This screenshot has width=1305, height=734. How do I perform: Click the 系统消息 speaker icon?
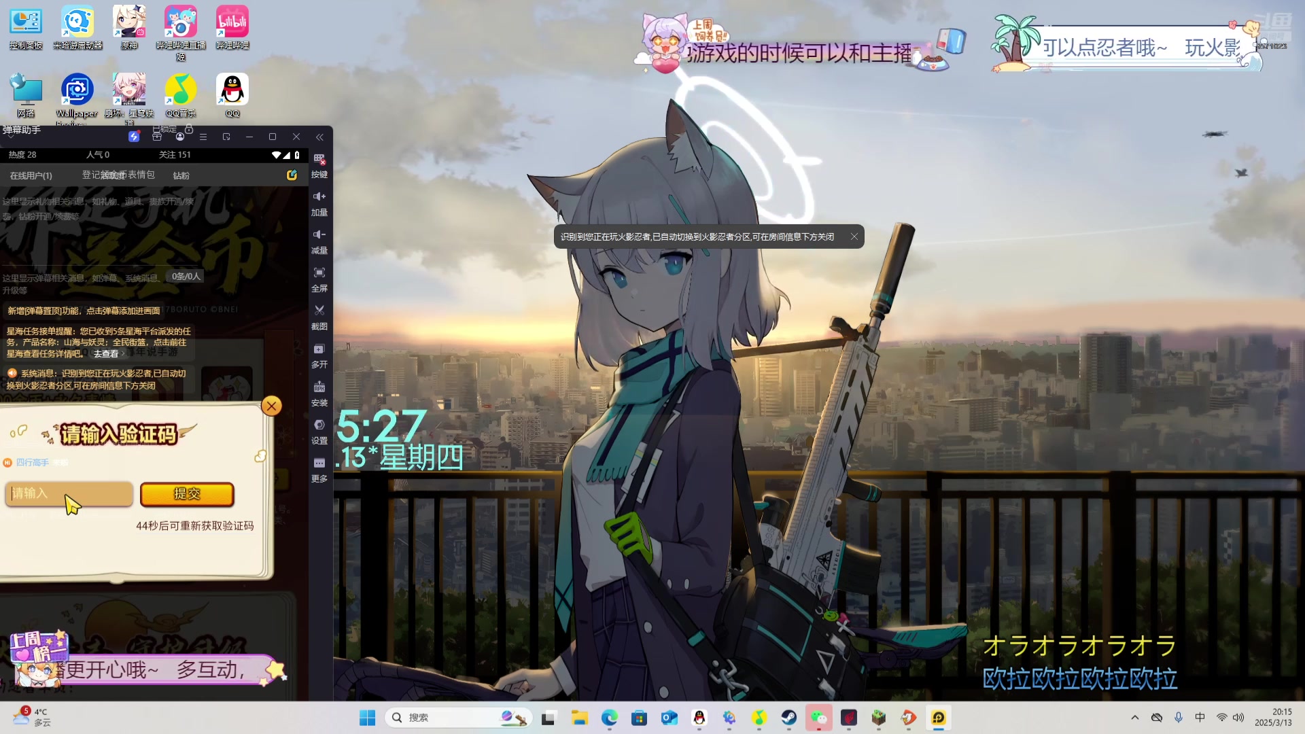pyautogui.click(x=12, y=373)
